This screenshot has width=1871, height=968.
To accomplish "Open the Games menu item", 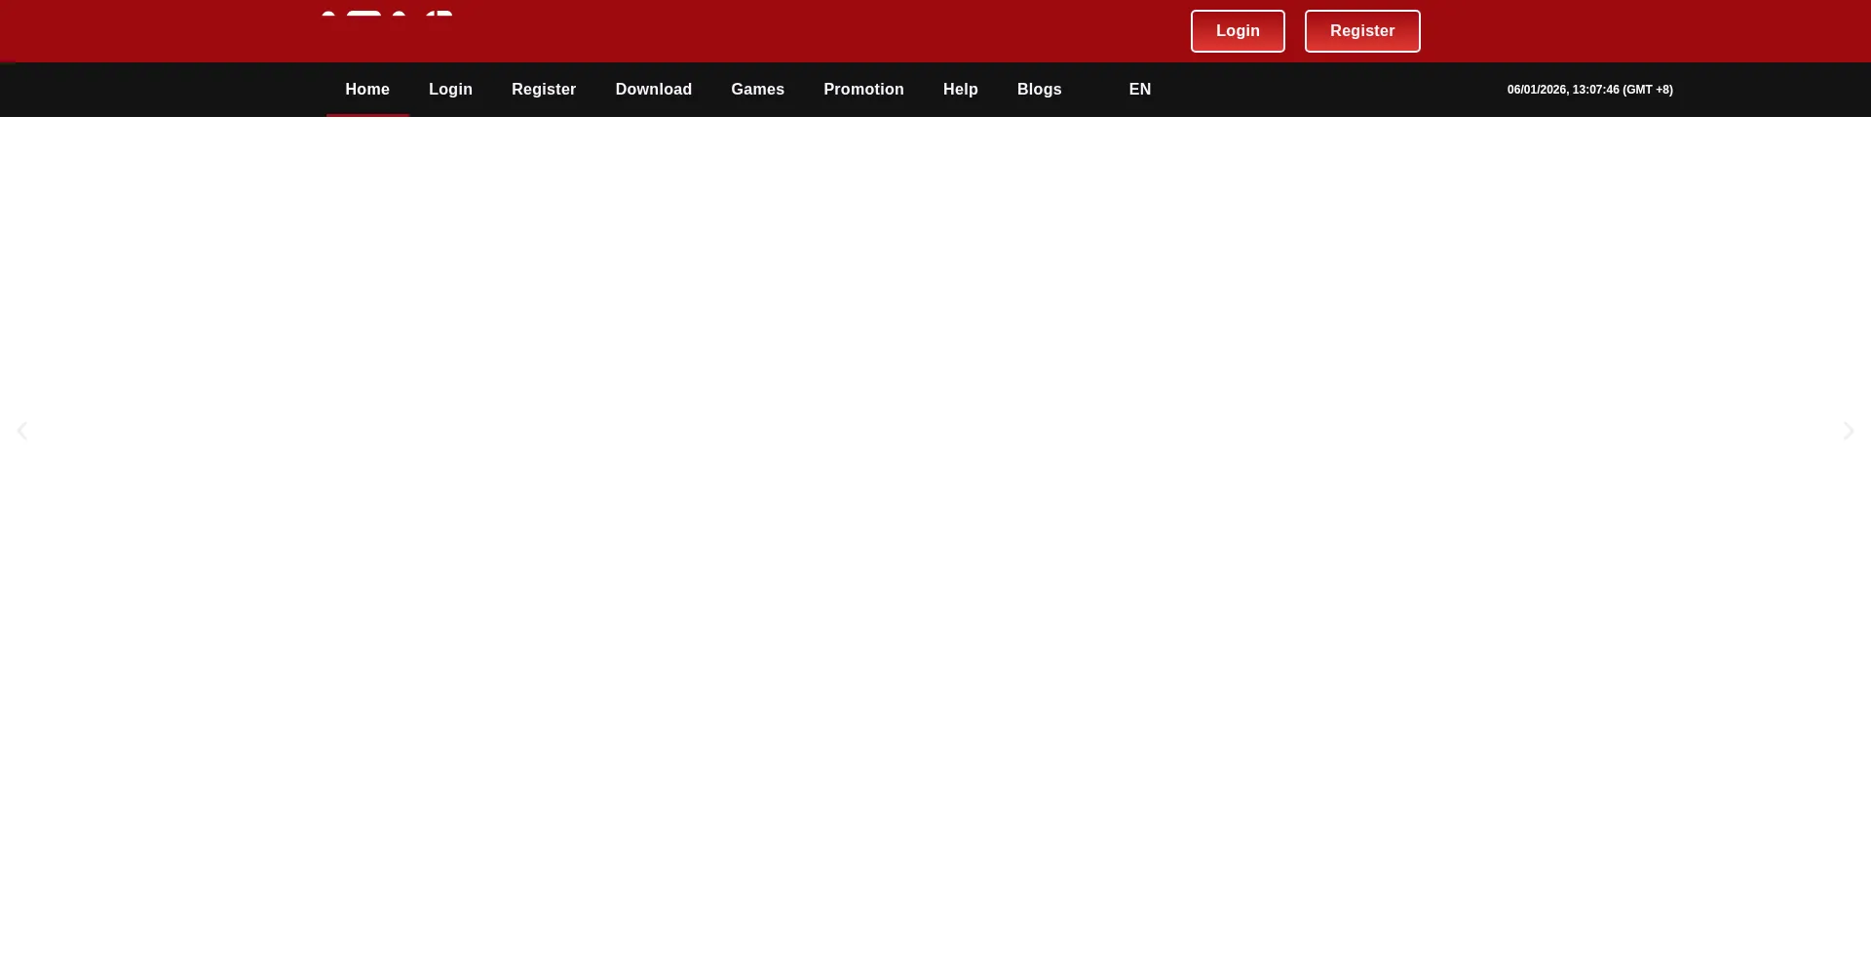I will click(757, 90).
